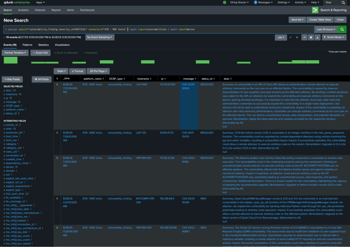The height and width of the screenshot is (247, 350).
Task: Click the Close button
Action: tap(340, 20)
